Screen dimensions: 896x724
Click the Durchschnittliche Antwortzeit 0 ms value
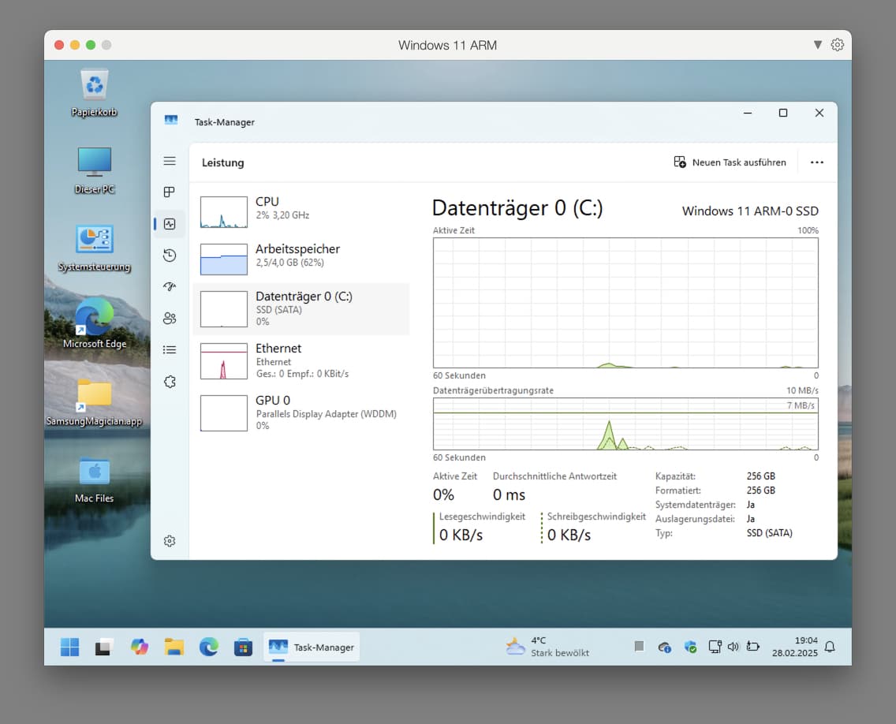[510, 494]
